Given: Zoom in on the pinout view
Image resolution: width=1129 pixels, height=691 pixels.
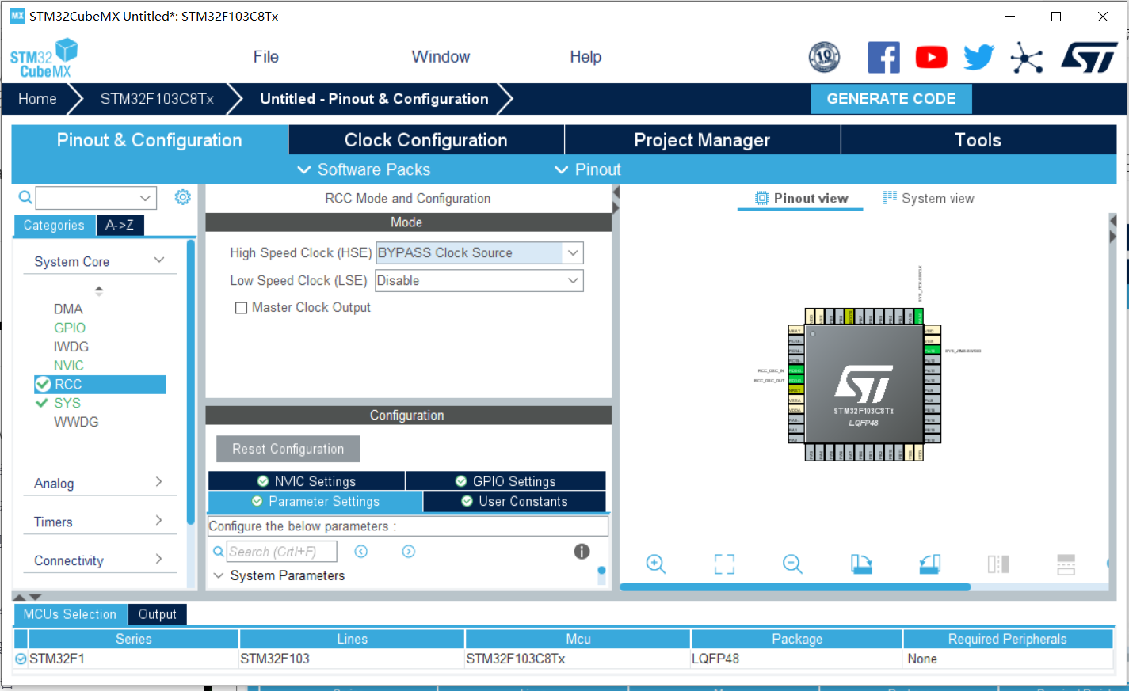Looking at the screenshot, I should click(656, 564).
